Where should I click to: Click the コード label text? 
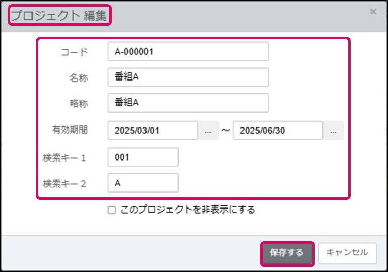[74, 52]
